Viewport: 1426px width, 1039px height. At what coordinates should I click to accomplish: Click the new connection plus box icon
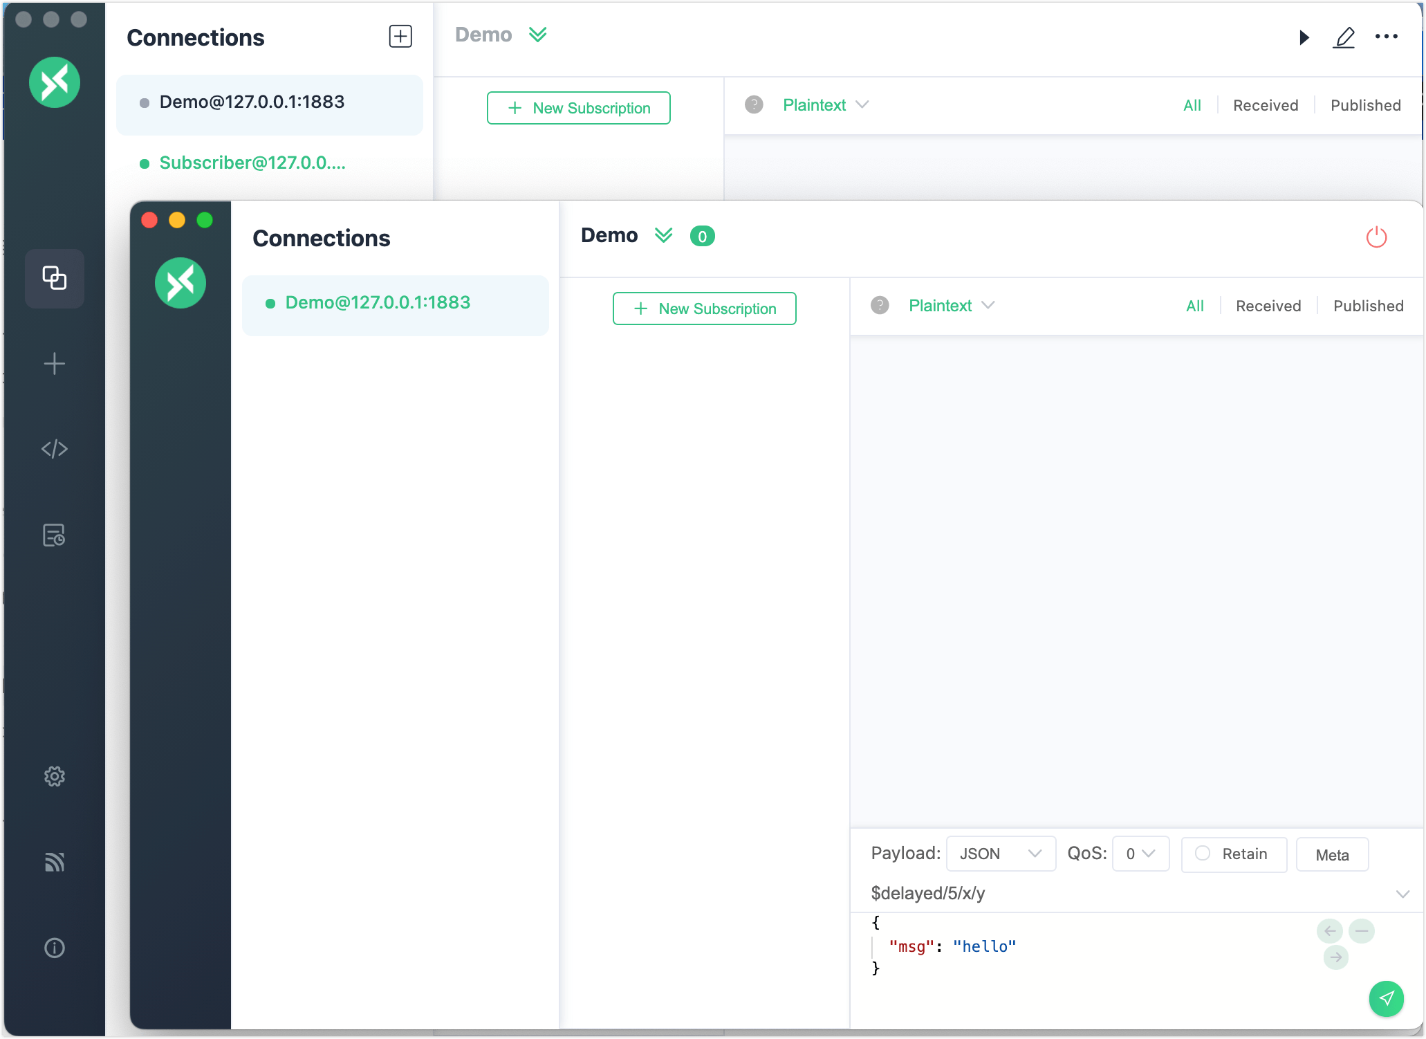(x=400, y=37)
